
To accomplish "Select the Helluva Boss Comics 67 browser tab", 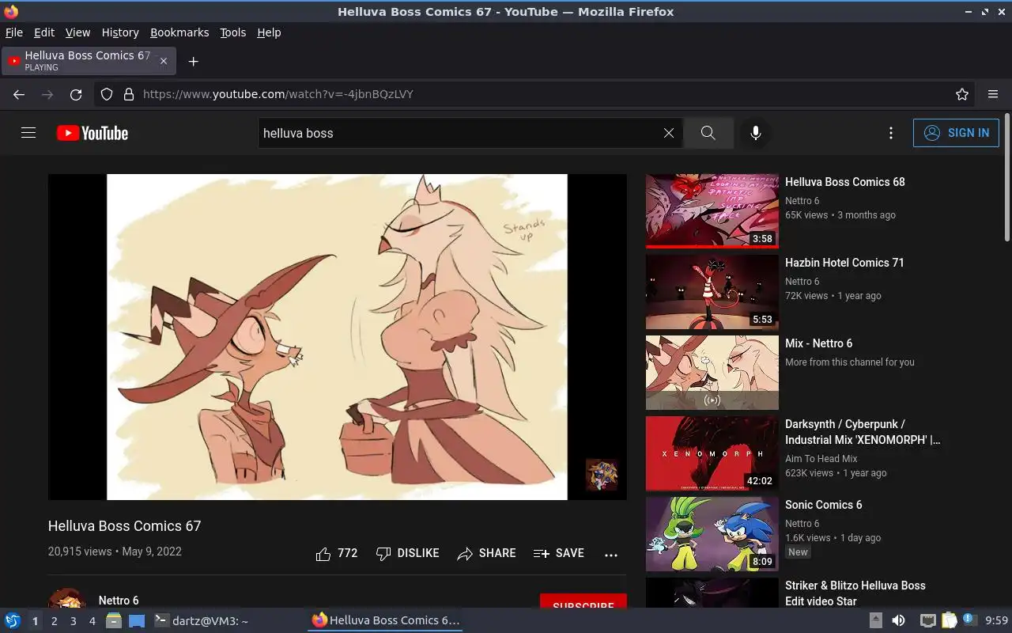I will (89, 61).
